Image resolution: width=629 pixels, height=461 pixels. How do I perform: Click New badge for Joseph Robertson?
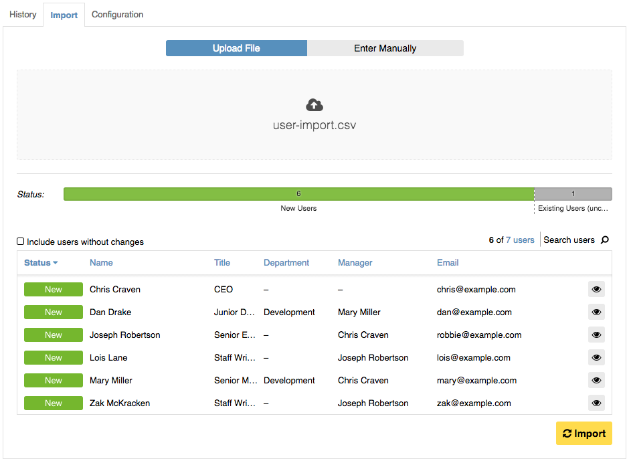[x=54, y=335]
